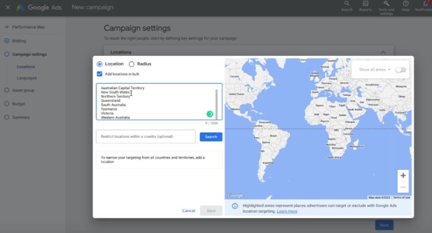Screen dimensions: 432x233
Task: Click Brazil on the map
Action: click(x=273, y=136)
